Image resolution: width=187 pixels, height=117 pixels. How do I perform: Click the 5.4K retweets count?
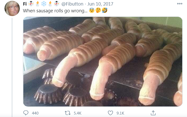(78, 113)
